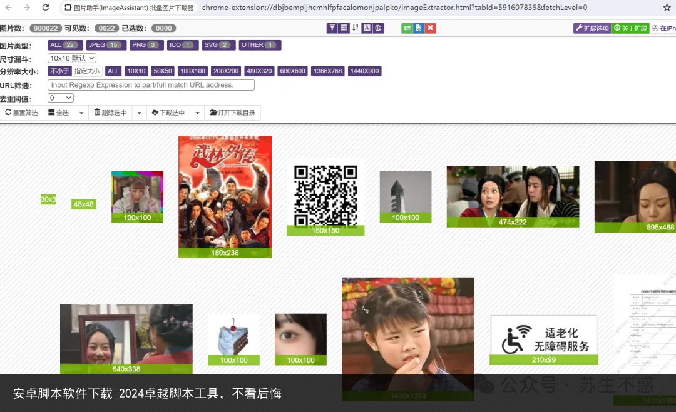Click the red X icon in toolbar
Image resolution: width=676 pixels, height=412 pixels.
pyautogui.click(x=430, y=28)
